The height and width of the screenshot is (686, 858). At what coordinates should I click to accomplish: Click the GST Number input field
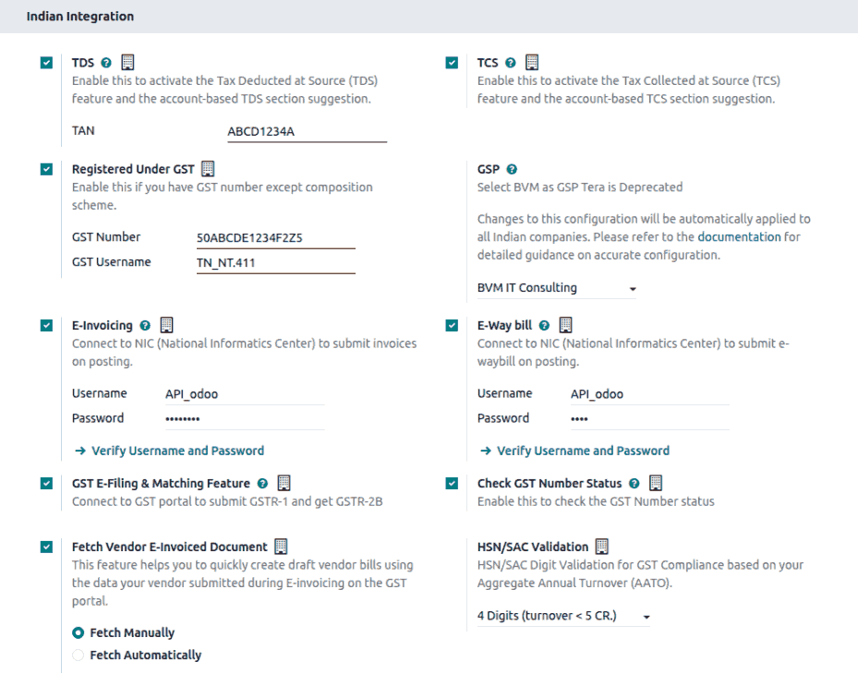275,238
